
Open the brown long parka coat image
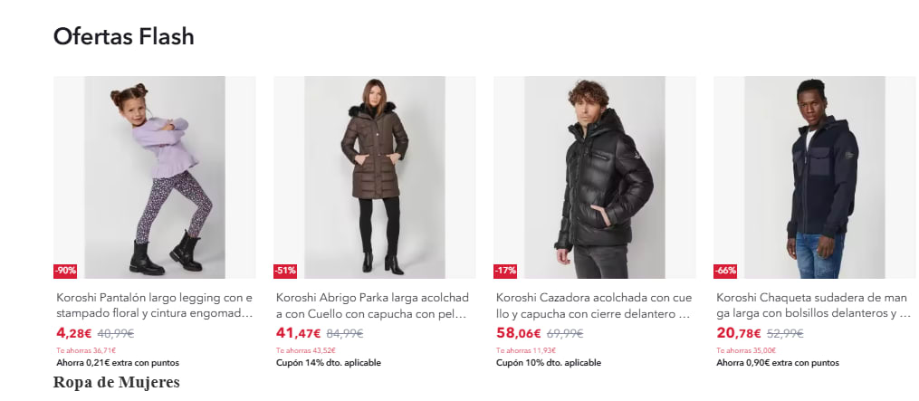click(x=375, y=177)
